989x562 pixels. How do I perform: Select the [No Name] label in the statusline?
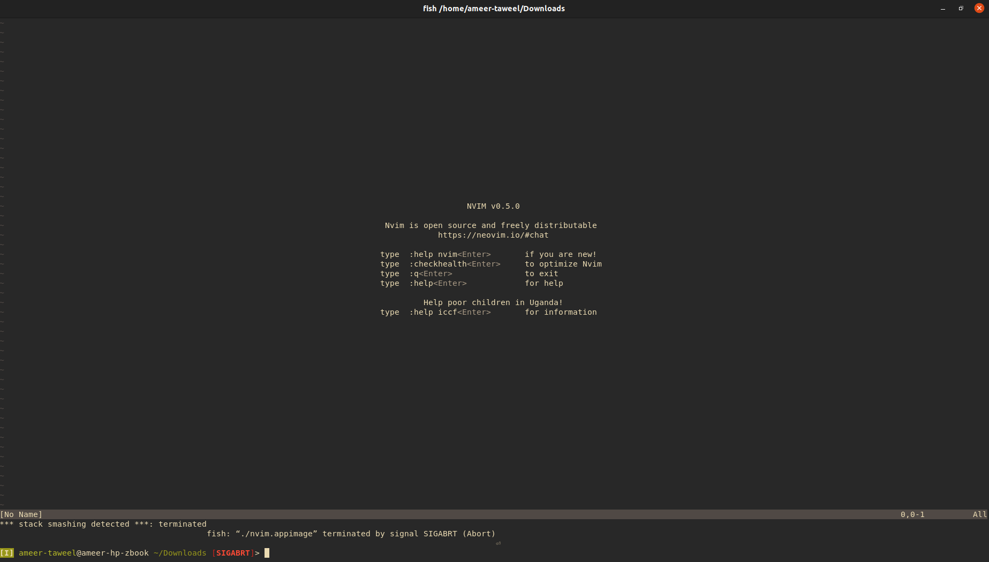click(21, 514)
